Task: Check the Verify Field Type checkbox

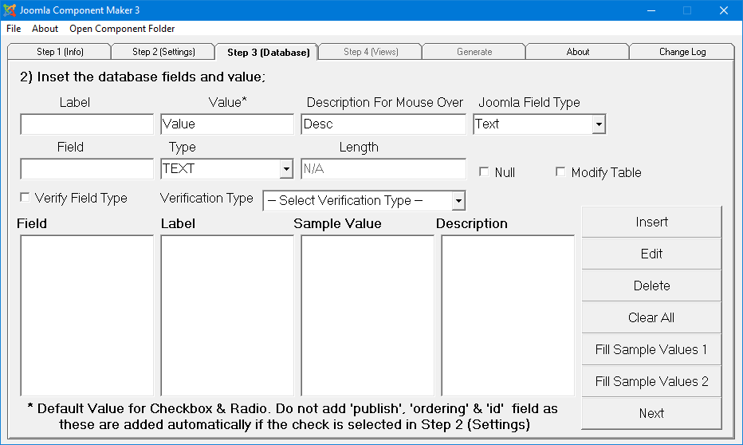Action: [25, 197]
